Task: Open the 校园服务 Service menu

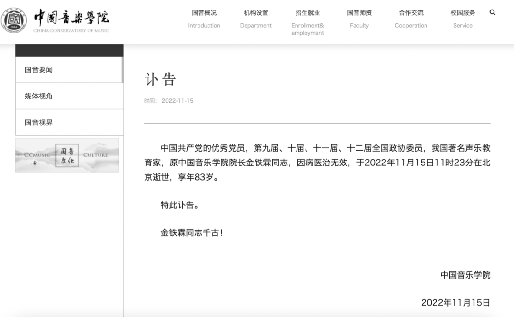Action: (462, 13)
